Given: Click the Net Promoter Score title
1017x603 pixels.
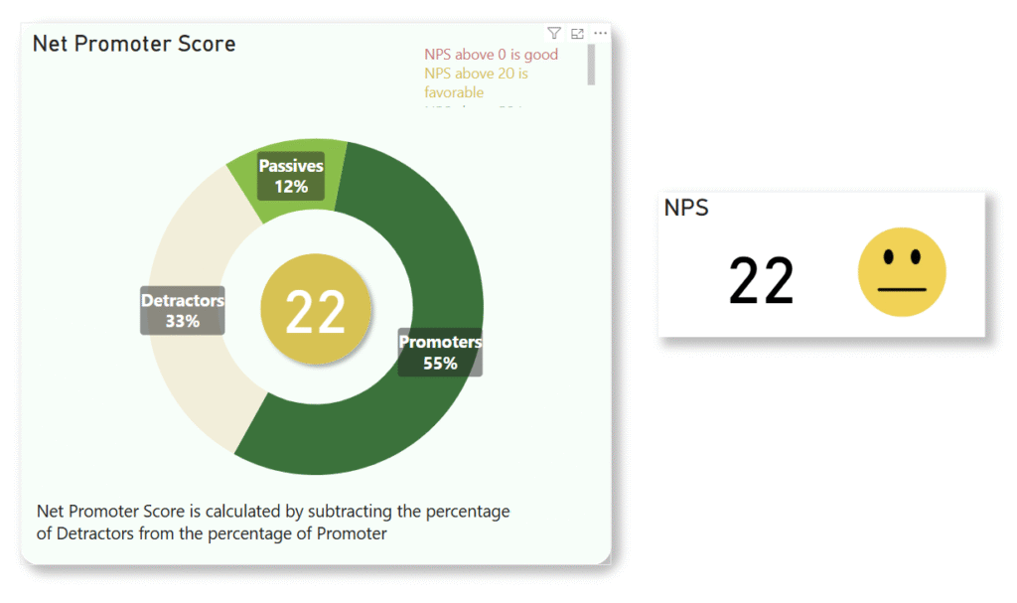Looking at the screenshot, I should [x=134, y=44].
